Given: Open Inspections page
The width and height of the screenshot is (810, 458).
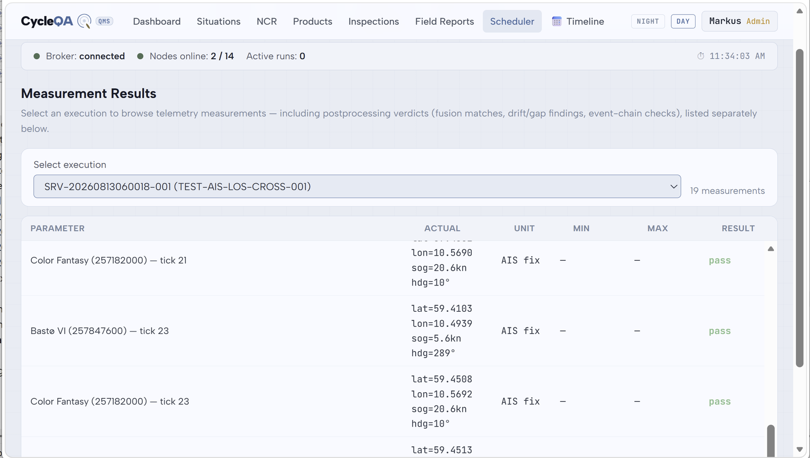Looking at the screenshot, I should pos(374,21).
